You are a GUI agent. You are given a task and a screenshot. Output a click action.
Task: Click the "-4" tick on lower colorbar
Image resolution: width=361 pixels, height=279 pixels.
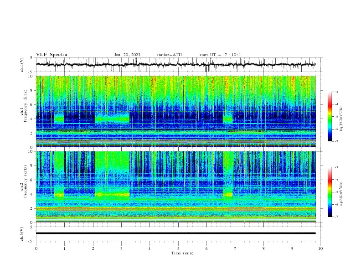coord(336,180)
